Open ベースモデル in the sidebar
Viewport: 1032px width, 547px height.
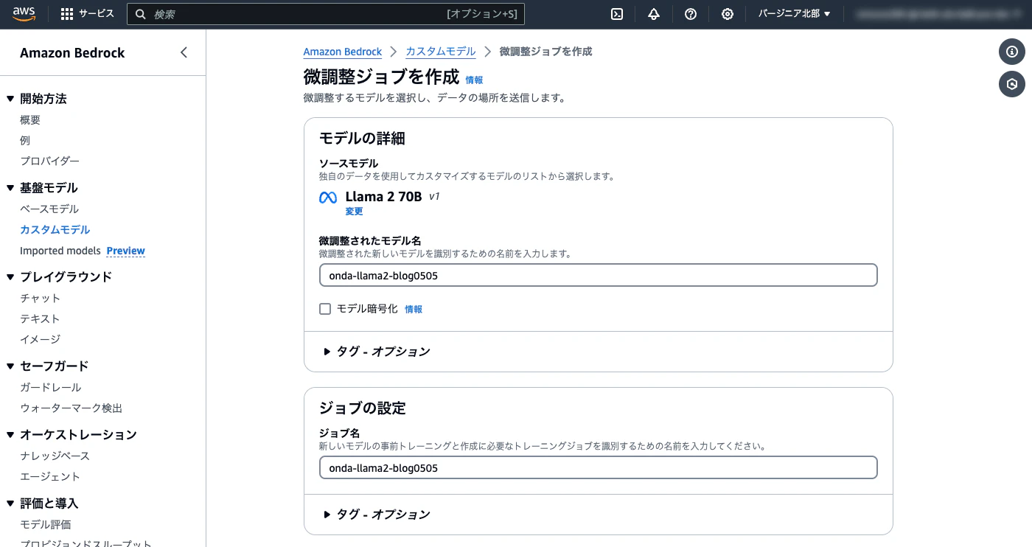click(49, 209)
